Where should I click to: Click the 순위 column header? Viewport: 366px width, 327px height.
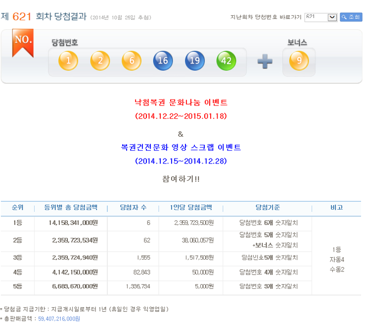(18, 208)
